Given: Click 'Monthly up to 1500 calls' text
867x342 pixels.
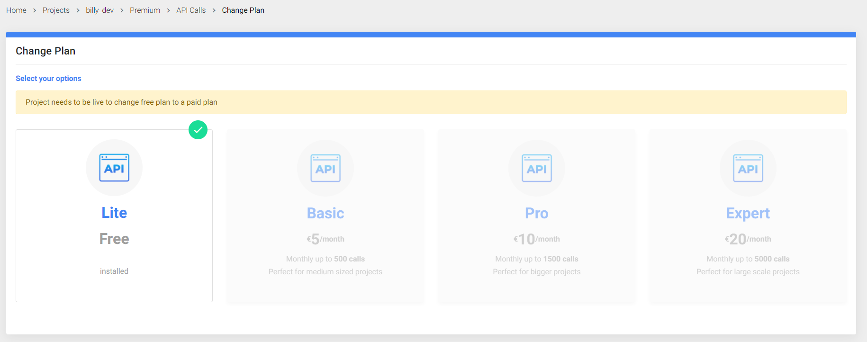Looking at the screenshot, I should 537,259.
